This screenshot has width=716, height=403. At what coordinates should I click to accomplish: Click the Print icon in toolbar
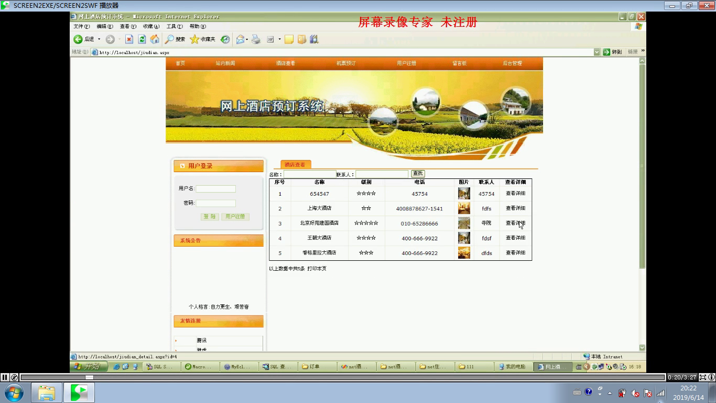(x=256, y=39)
